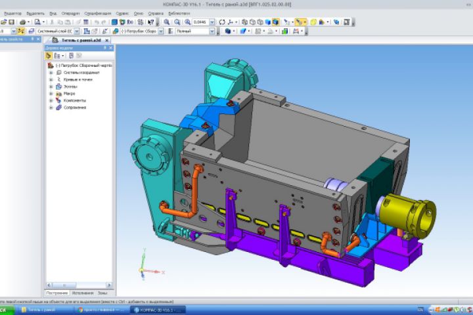This screenshot has height=315, width=473.
Task: Open the Полный display mode dropdown
Action: pyautogui.click(x=212, y=31)
